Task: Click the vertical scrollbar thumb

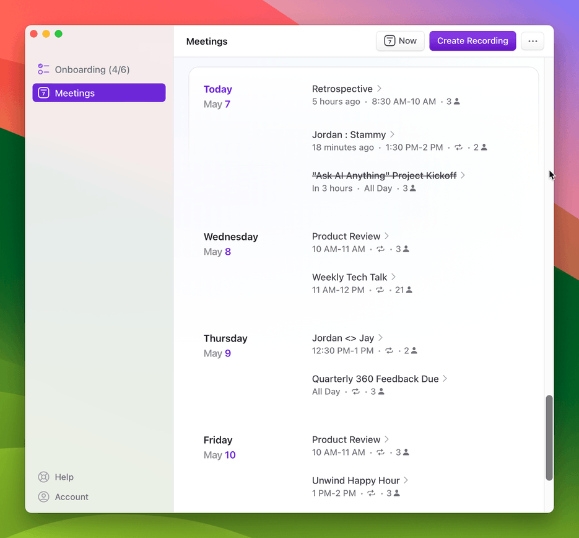Action: coord(549,438)
